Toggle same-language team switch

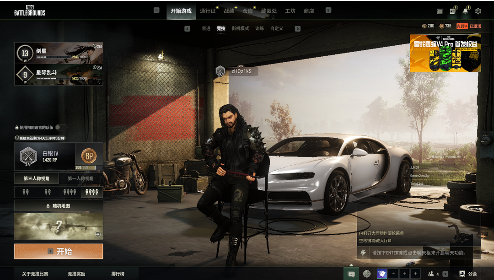tap(61, 127)
